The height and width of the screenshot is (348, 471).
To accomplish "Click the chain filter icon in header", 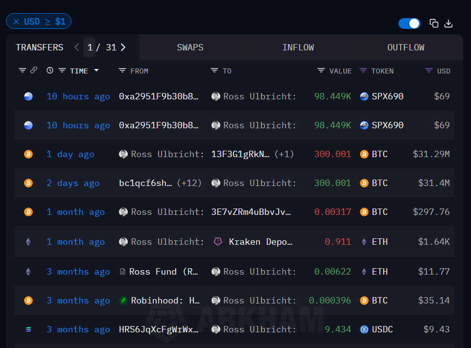I will 23,70.
